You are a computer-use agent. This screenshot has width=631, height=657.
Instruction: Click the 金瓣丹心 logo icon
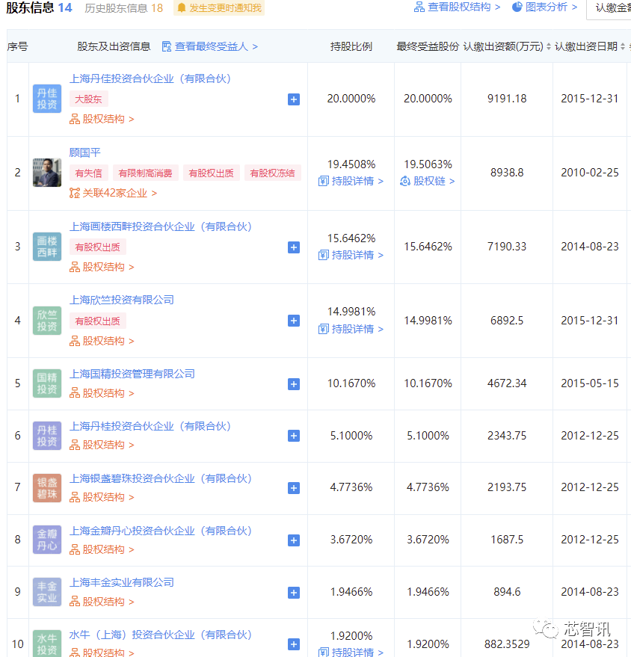46,540
